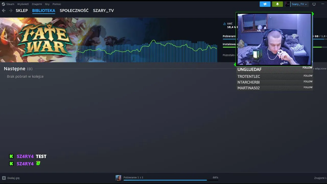Click the plus icon beside Dodaj grę
This screenshot has height=184, width=327.
[4, 178]
